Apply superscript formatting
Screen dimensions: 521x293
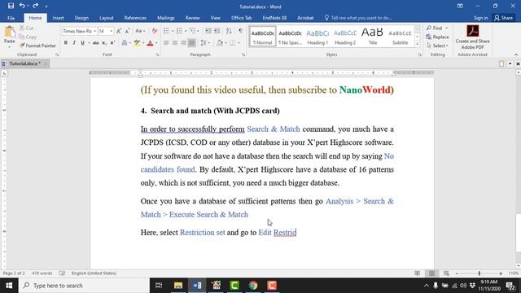[x=112, y=43]
